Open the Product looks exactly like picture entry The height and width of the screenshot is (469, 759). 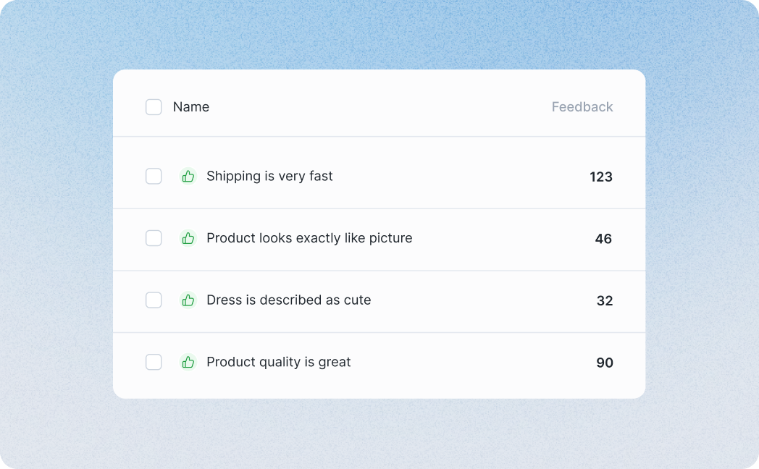point(309,238)
